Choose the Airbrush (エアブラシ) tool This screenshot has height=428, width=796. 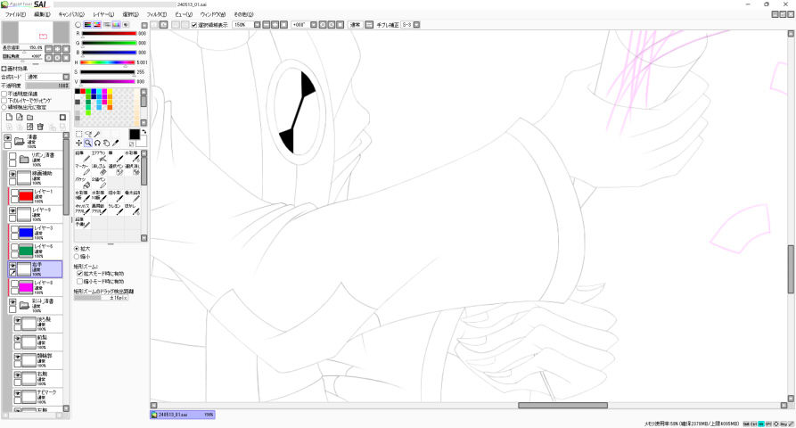(99, 156)
